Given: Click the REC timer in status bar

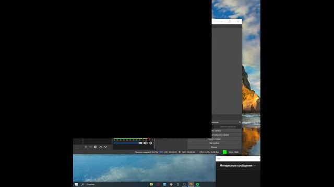Looking at the screenshot, I should [x=188, y=152].
